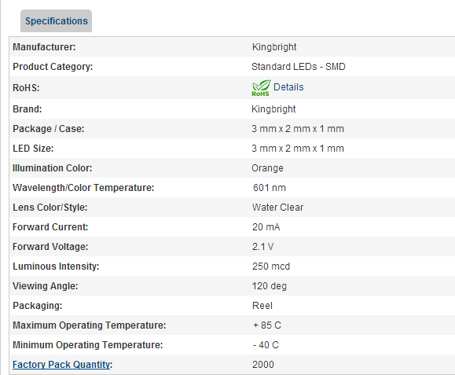Viewport: 455px width, 375px height.
Task: Click the LED Size dimensions value
Action: point(298,149)
